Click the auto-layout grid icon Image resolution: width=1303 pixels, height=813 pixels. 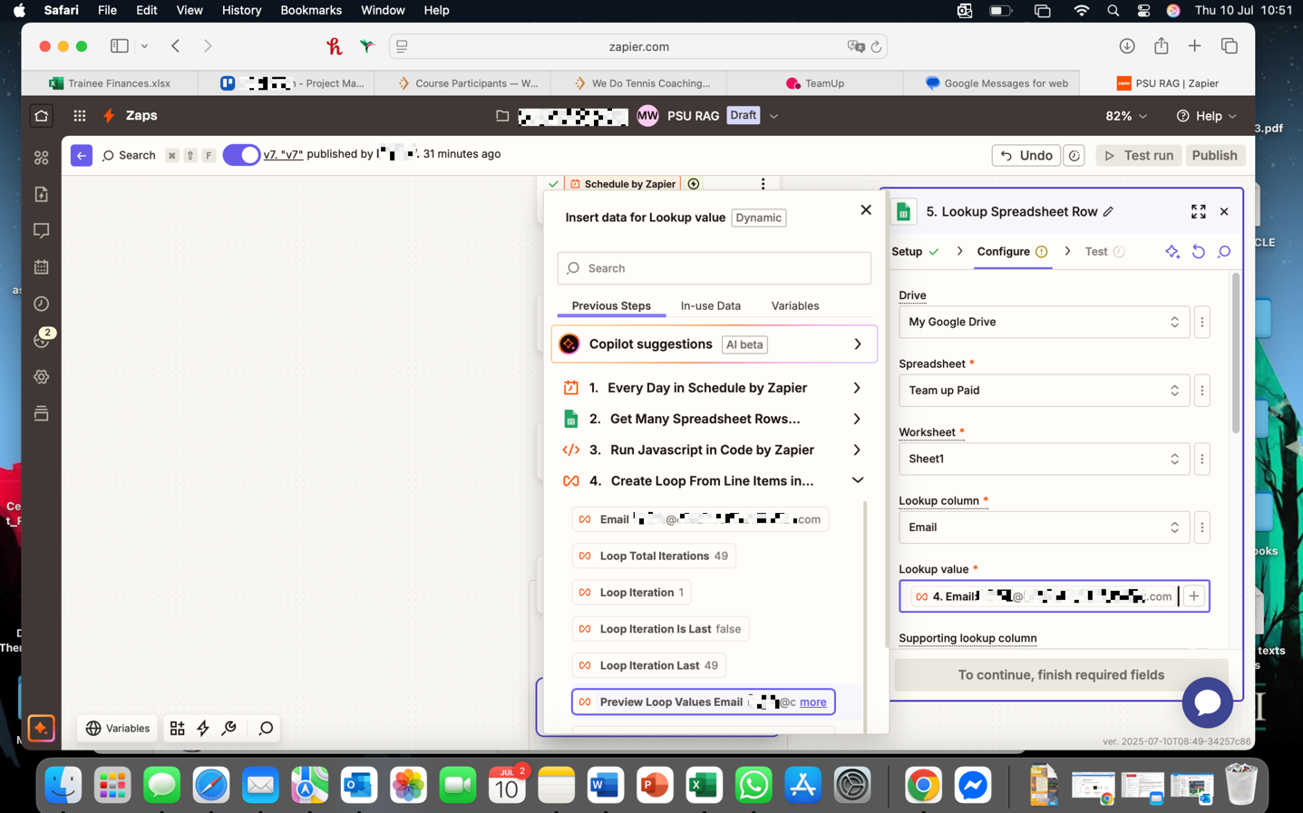[178, 728]
